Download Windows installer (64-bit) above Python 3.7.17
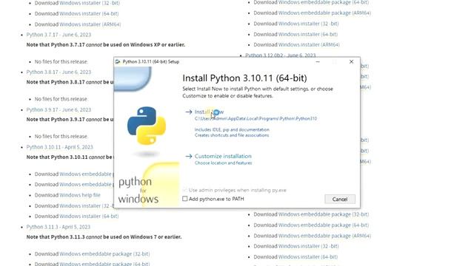The height and width of the screenshot is (266, 474). tap(89, 13)
